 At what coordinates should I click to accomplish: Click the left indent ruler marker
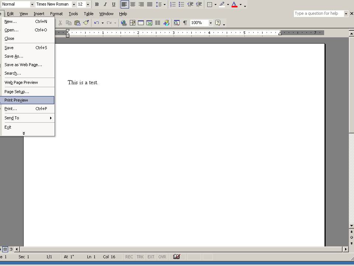pos(67,36)
